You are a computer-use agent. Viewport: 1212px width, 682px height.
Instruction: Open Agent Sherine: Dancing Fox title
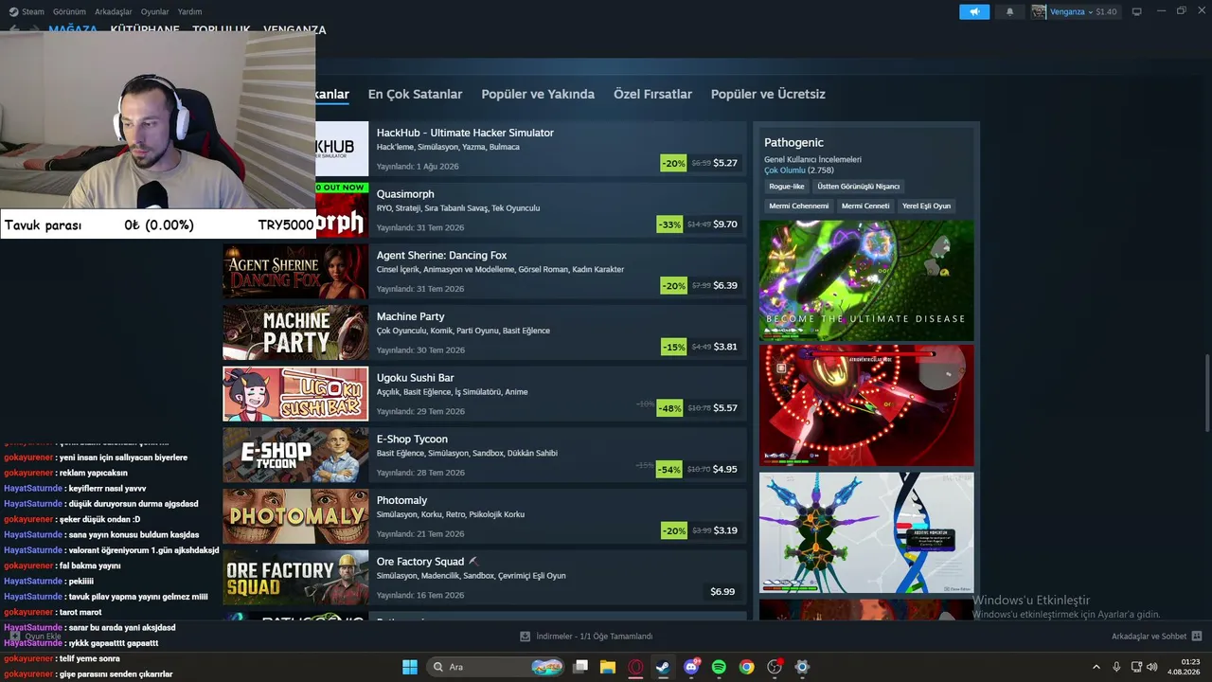441,255
